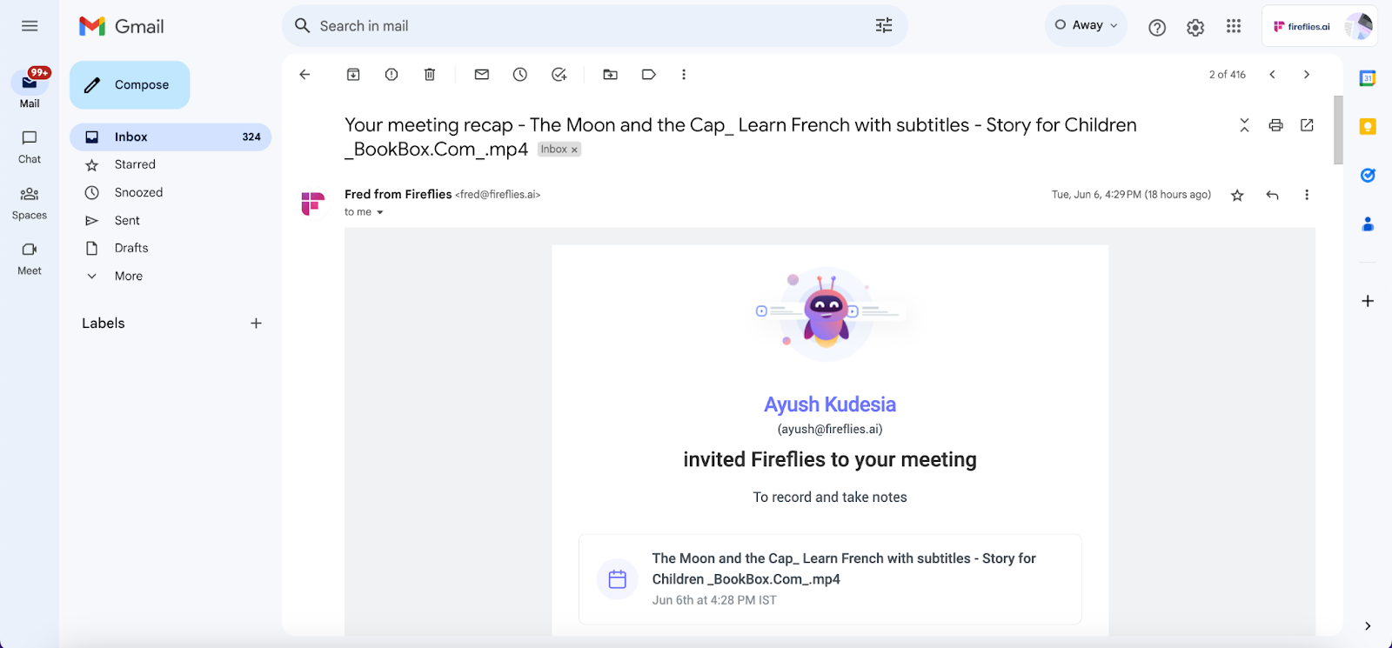Click the '(ayush@fireflies.ai)' email text
The width and height of the screenshot is (1392, 648).
click(830, 429)
